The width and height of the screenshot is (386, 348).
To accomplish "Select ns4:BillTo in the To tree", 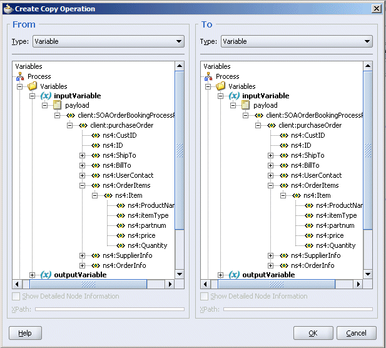I will click(305, 165).
